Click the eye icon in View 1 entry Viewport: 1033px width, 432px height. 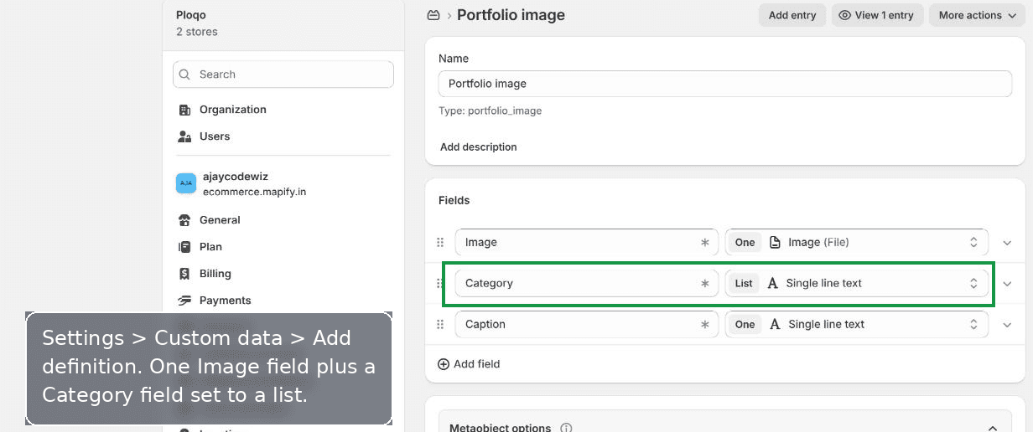click(x=845, y=15)
